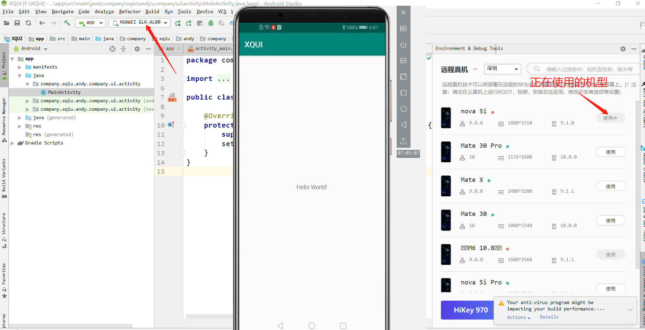This screenshot has height=330, width=645.
Task: Click the green Debug bug icon
Action: click(x=211, y=23)
